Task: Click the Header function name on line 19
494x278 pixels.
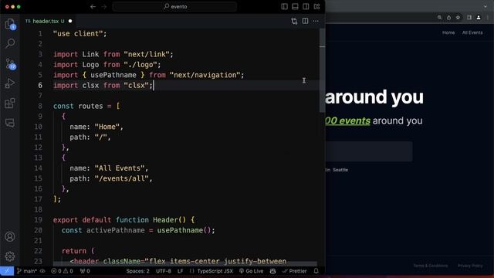Action: tap(165, 219)
